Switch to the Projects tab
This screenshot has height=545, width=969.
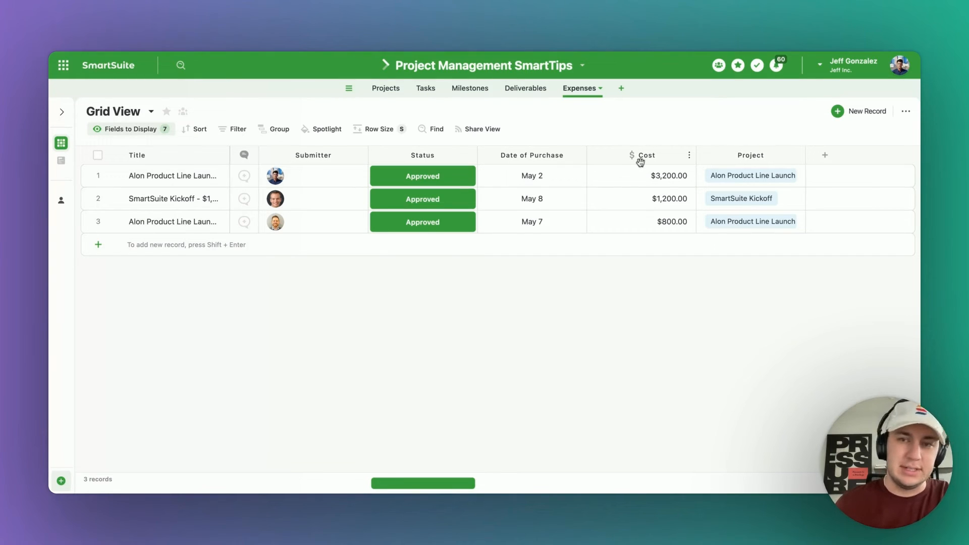coord(386,88)
